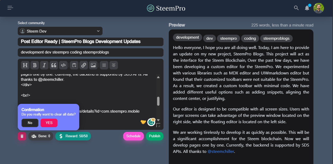Click the editor scrollbar up arrow
The height and width of the screenshot is (164, 333).
coord(158,77)
